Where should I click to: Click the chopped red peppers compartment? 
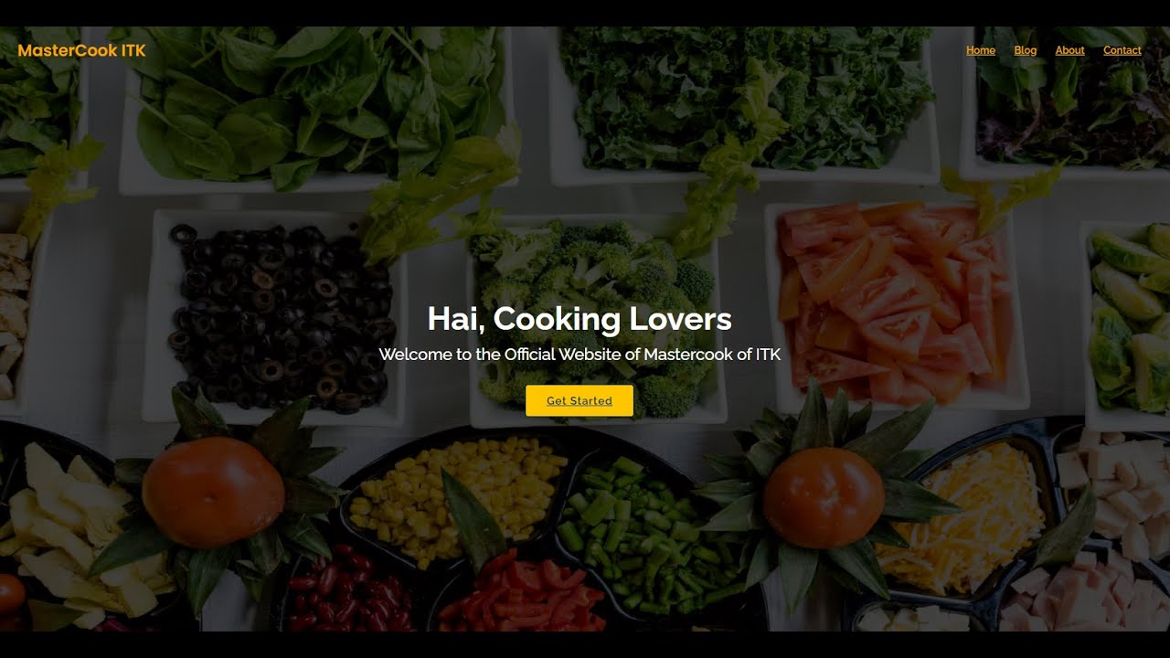pos(521,594)
